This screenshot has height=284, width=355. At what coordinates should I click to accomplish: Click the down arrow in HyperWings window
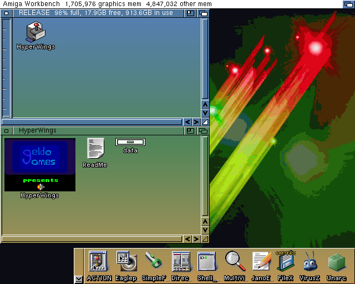(205, 230)
